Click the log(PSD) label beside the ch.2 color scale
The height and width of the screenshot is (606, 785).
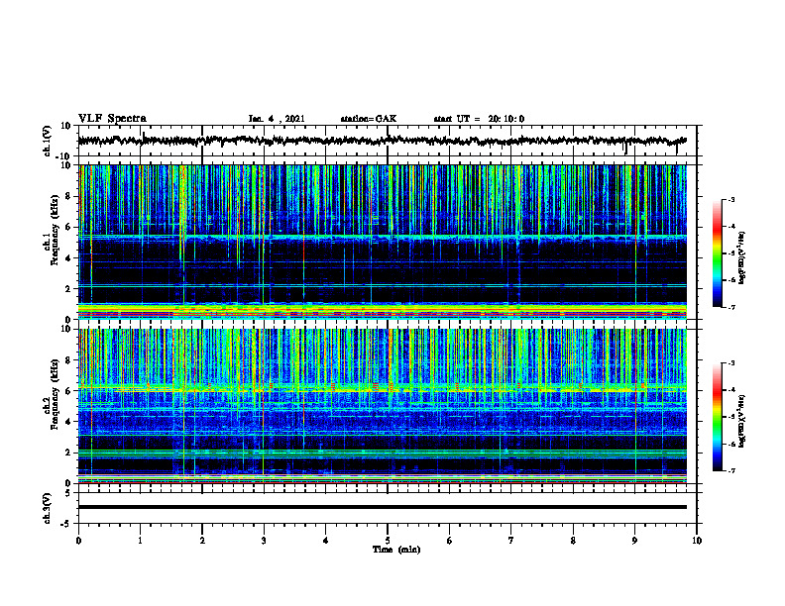(742, 421)
